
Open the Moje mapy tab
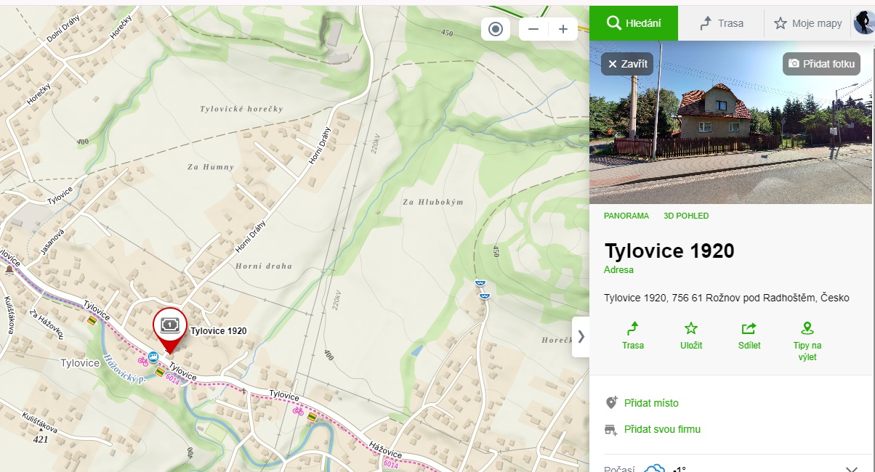[807, 23]
